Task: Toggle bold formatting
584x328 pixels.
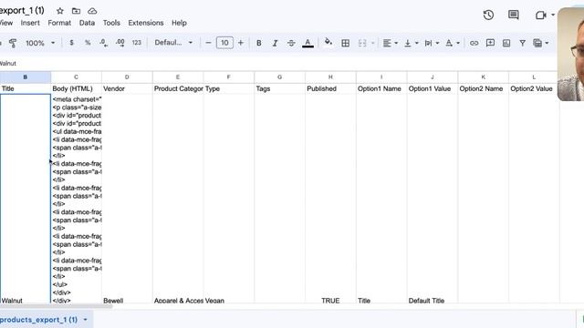Action: pos(258,43)
